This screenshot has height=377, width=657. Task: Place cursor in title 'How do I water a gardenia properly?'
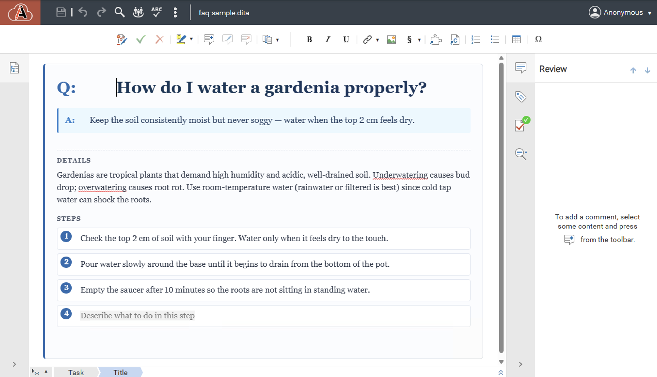pyautogui.click(x=271, y=87)
